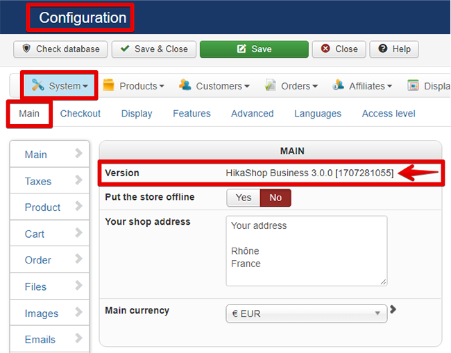Click the shield icon on Check database
The height and width of the screenshot is (353, 451).
point(26,49)
